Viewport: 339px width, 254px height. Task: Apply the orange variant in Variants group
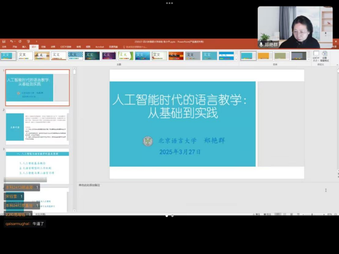(x=264, y=56)
